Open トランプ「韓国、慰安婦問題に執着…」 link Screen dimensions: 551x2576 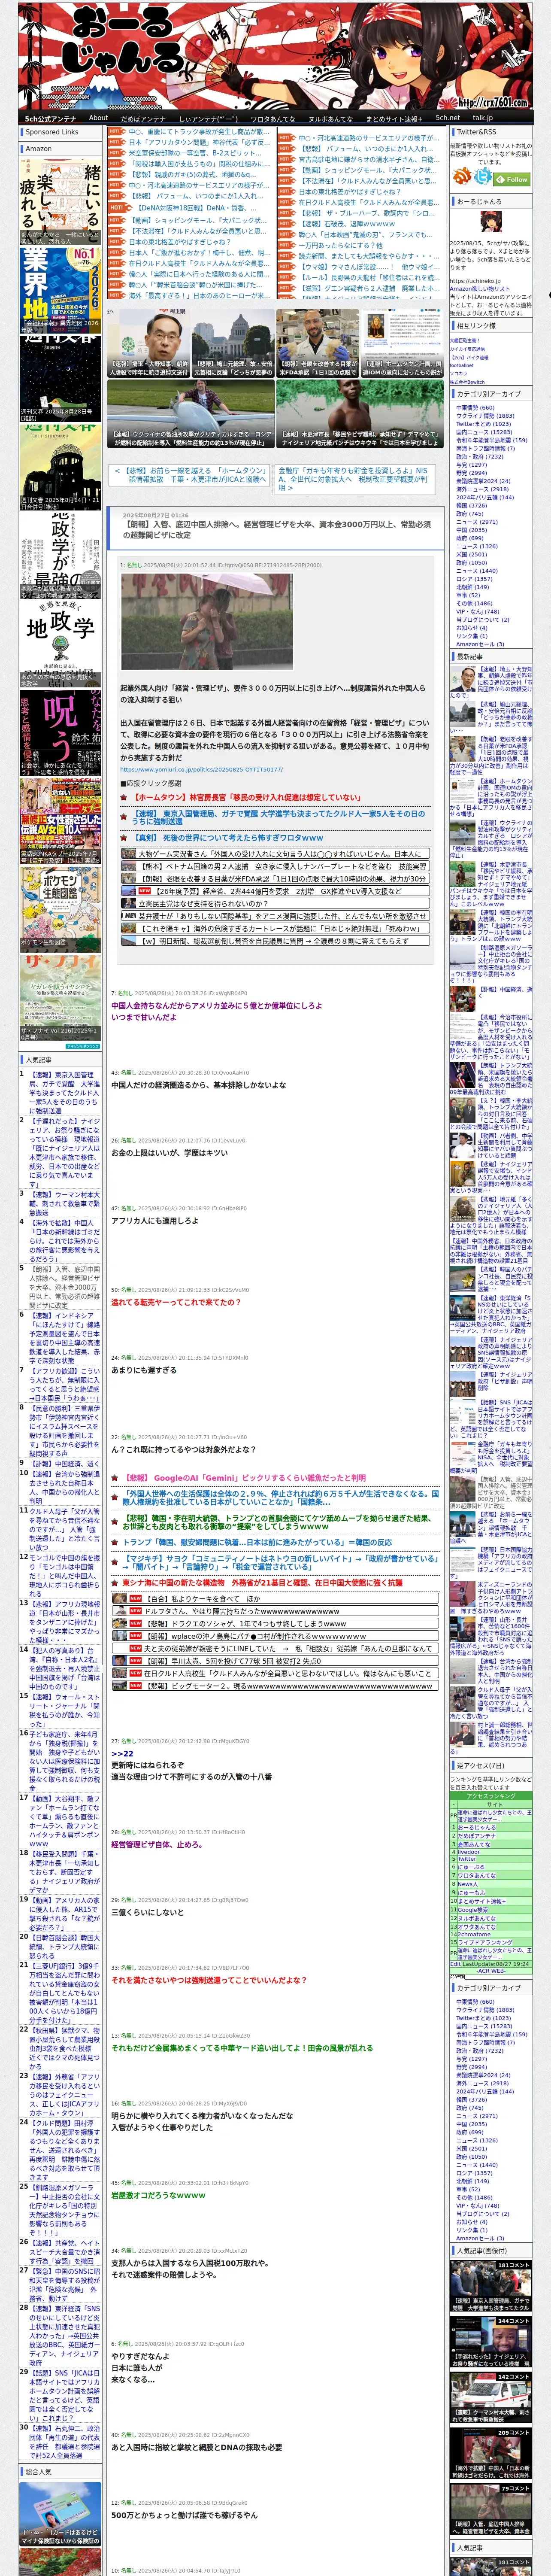coord(257,1542)
